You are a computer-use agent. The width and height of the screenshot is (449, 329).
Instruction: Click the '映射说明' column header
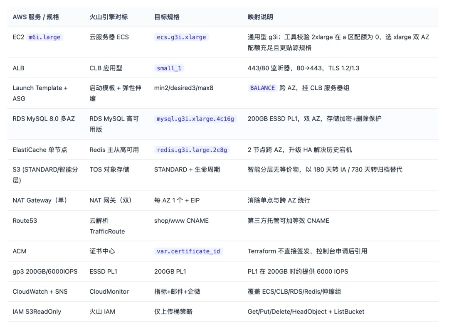[x=260, y=17]
